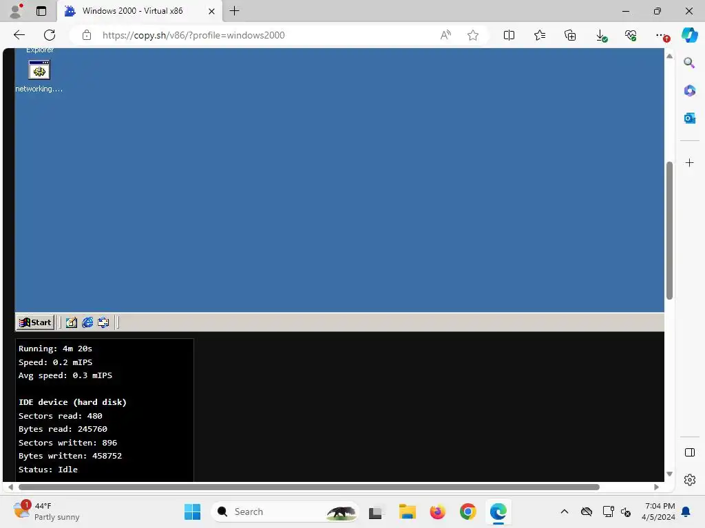The image size is (705, 528).
Task: Close the Windows 2000 tab
Action: click(212, 11)
